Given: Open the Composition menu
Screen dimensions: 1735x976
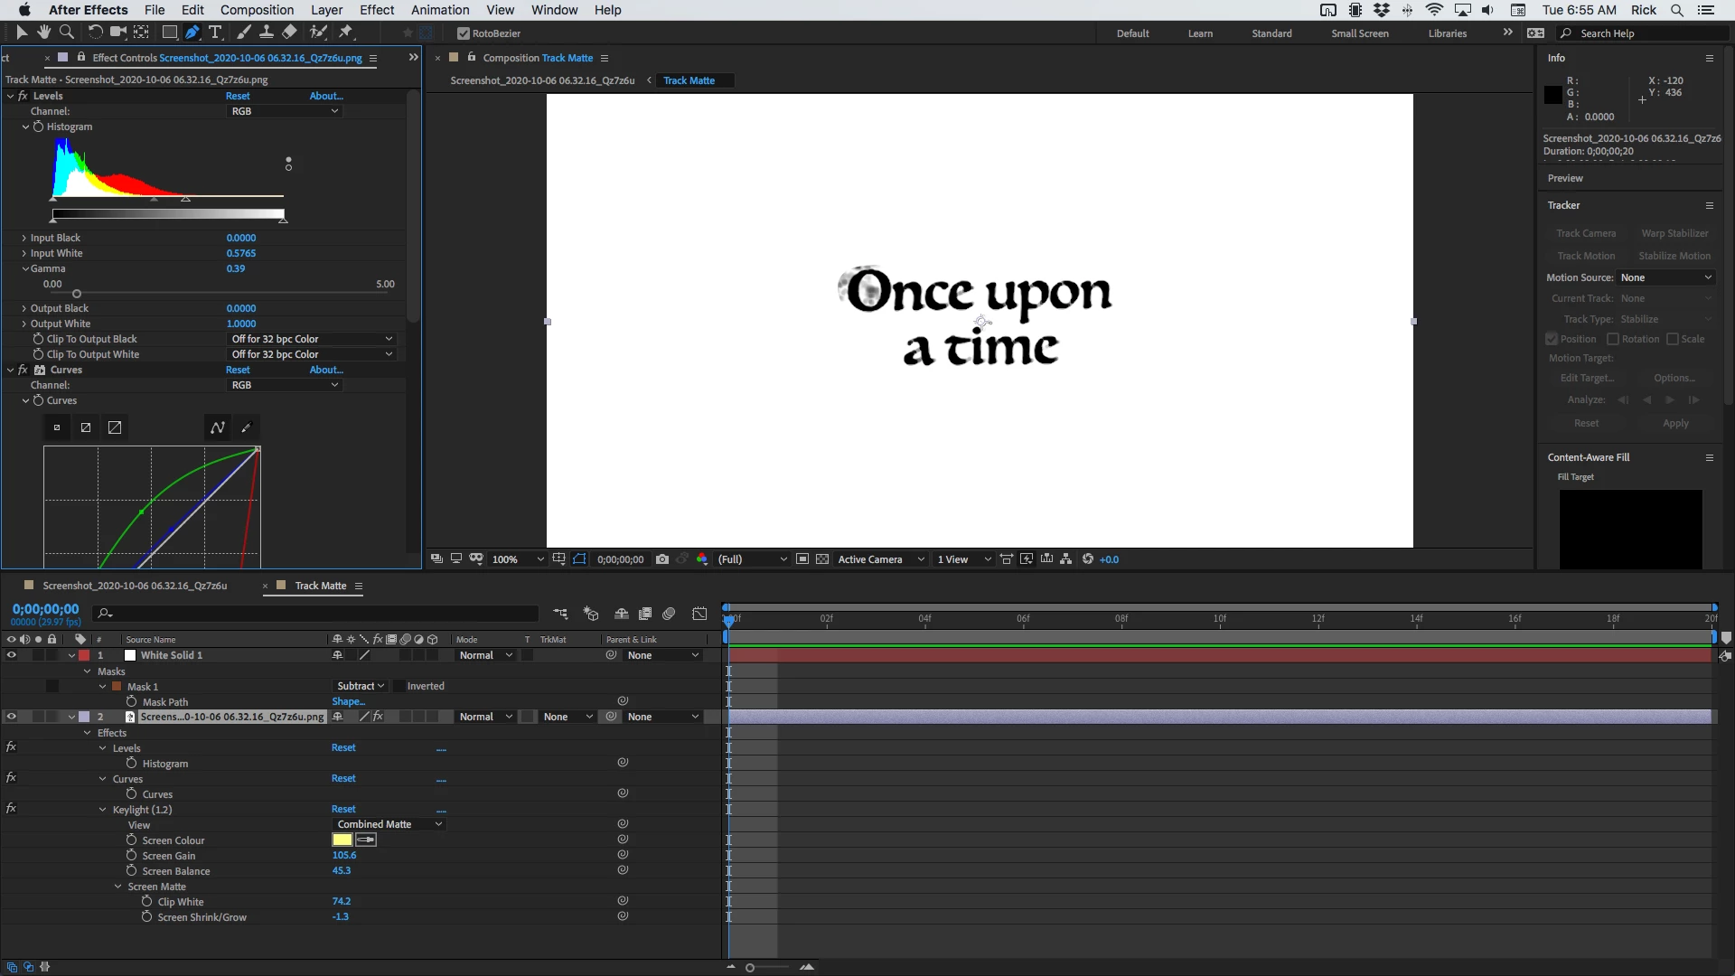Looking at the screenshot, I should click(257, 10).
